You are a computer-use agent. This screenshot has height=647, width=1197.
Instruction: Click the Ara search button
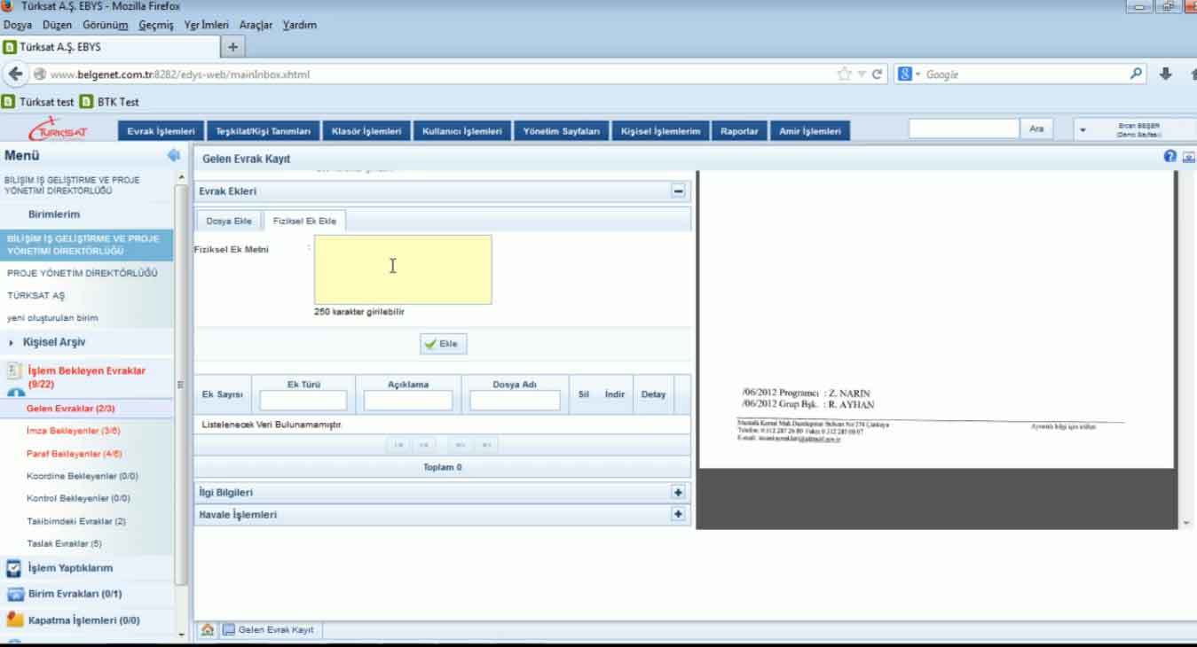point(1036,129)
